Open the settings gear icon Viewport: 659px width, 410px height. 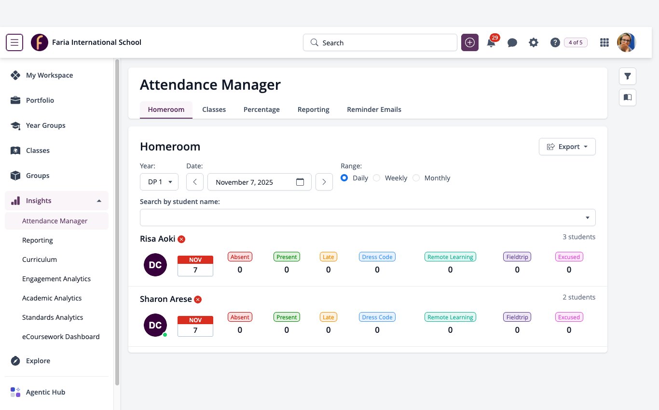point(534,42)
